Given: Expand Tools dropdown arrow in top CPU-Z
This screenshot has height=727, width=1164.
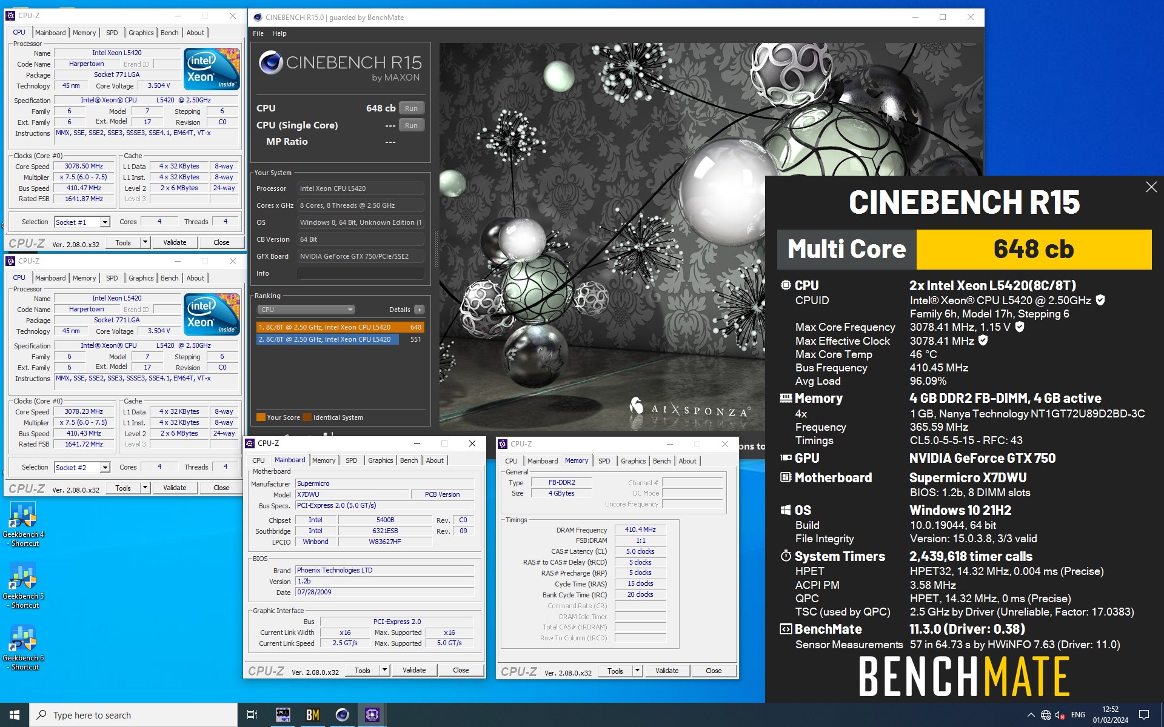Looking at the screenshot, I should pyautogui.click(x=145, y=242).
